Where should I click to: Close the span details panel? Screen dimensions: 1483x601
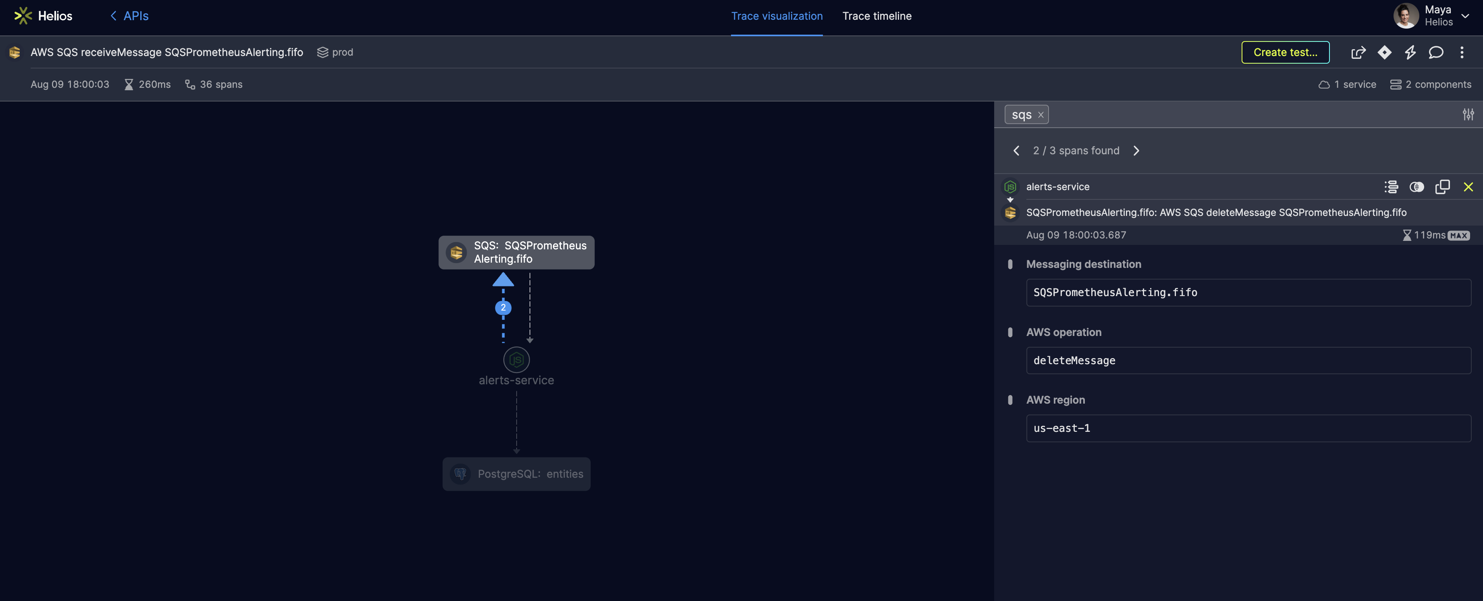(x=1468, y=187)
